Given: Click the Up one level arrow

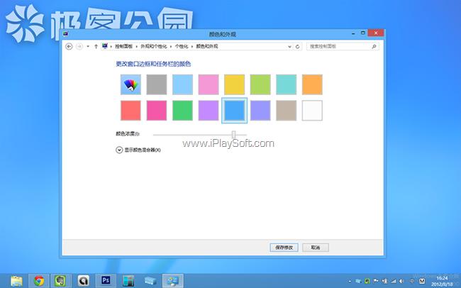Looking at the screenshot, I should pos(96,46).
